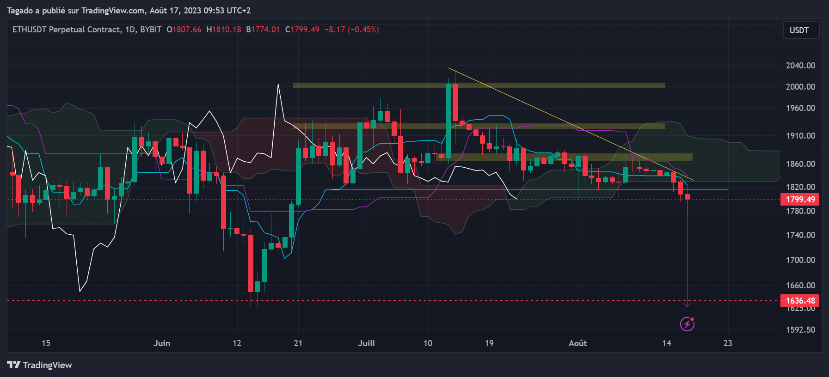Click the 1910.00 price axis label
Image resolution: width=829 pixels, height=377 pixels.
click(800, 136)
